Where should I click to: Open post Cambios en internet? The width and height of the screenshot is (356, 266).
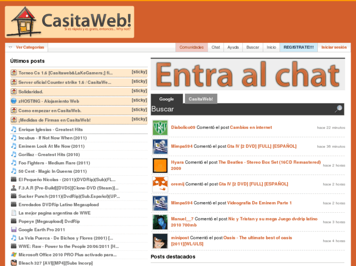pos(251,127)
